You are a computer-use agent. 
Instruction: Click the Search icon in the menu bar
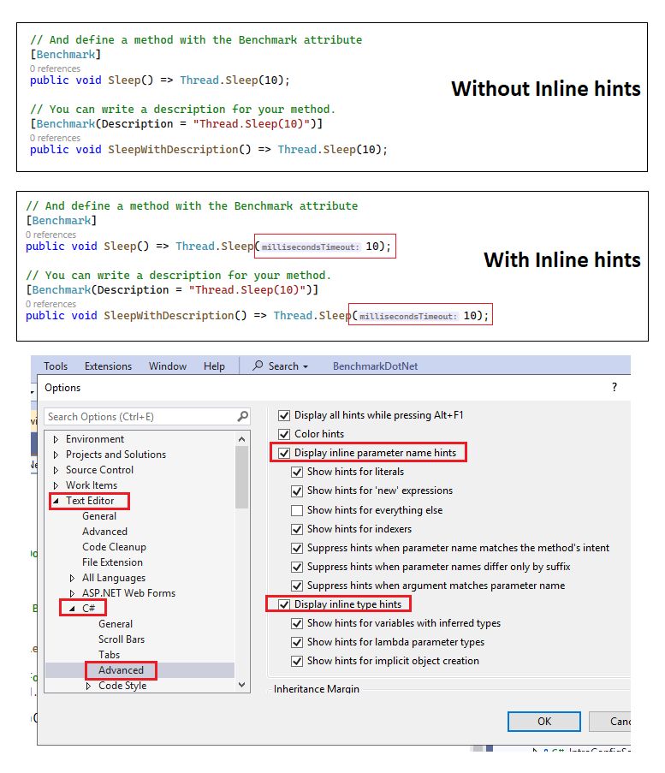coord(258,366)
